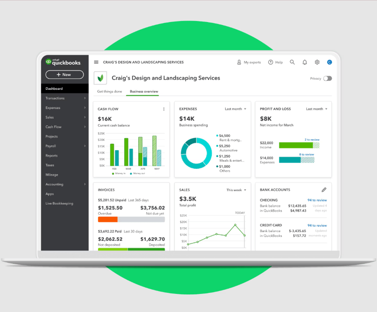Switch to Get things done tab
The image size is (377, 312).
(x=109, y=91)
